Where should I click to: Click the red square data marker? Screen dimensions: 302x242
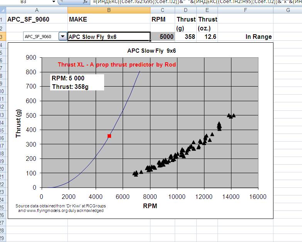point(109,136)
